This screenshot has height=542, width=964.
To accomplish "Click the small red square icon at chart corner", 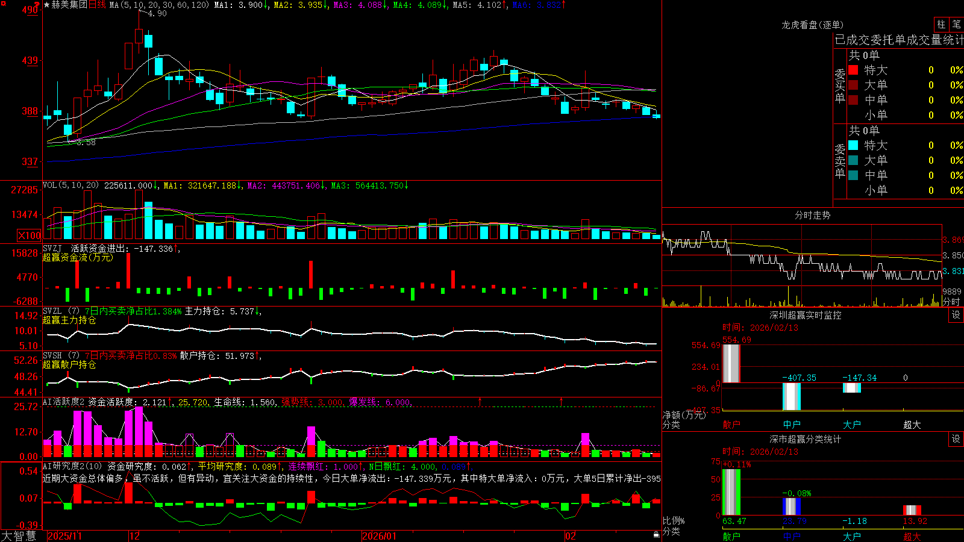I will click(x=2, y=3).
